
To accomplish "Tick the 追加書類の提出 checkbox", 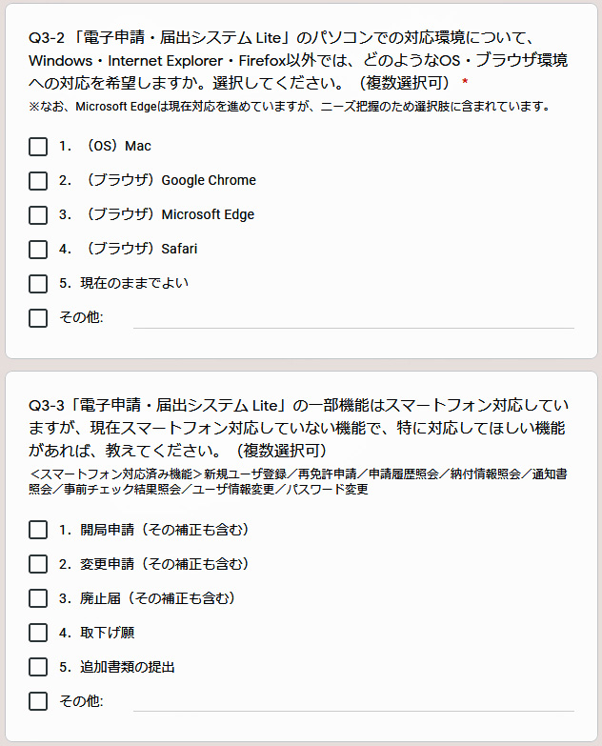I will (x=38, y=667).
